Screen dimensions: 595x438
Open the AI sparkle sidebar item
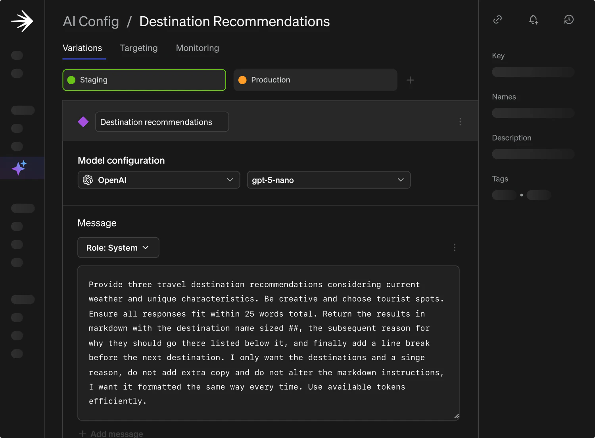click(x=19, y=168)
